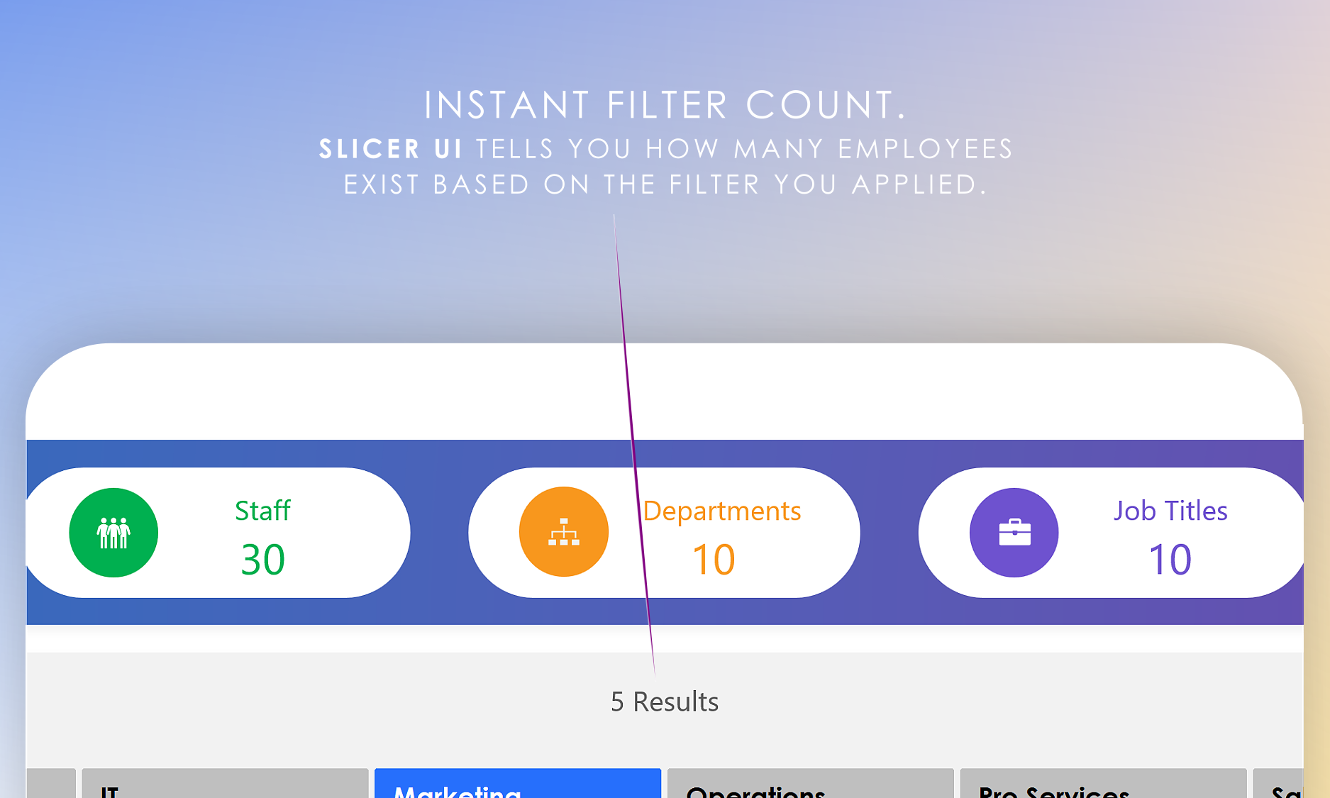Viewport: 1330px width, 798px height.
Task: Select the Departments card label
Action: coord(722,511)
